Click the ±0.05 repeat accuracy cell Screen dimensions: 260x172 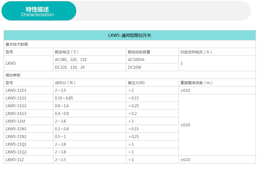[x=217, y=125]
